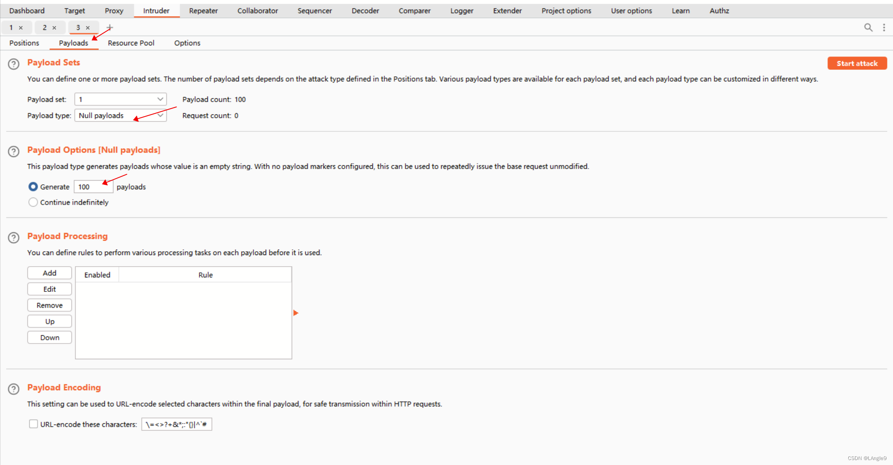This screenshot has height=465, width=893.
Task: Click the Payload Encoding help icon
Action: 14,389
